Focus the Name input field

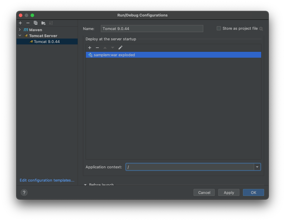[152, 29]
